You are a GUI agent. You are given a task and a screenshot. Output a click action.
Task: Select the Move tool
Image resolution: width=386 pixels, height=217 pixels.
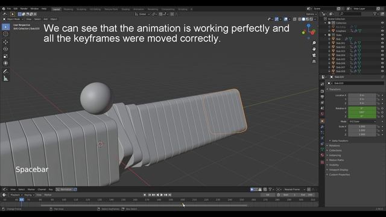[5, 42]
